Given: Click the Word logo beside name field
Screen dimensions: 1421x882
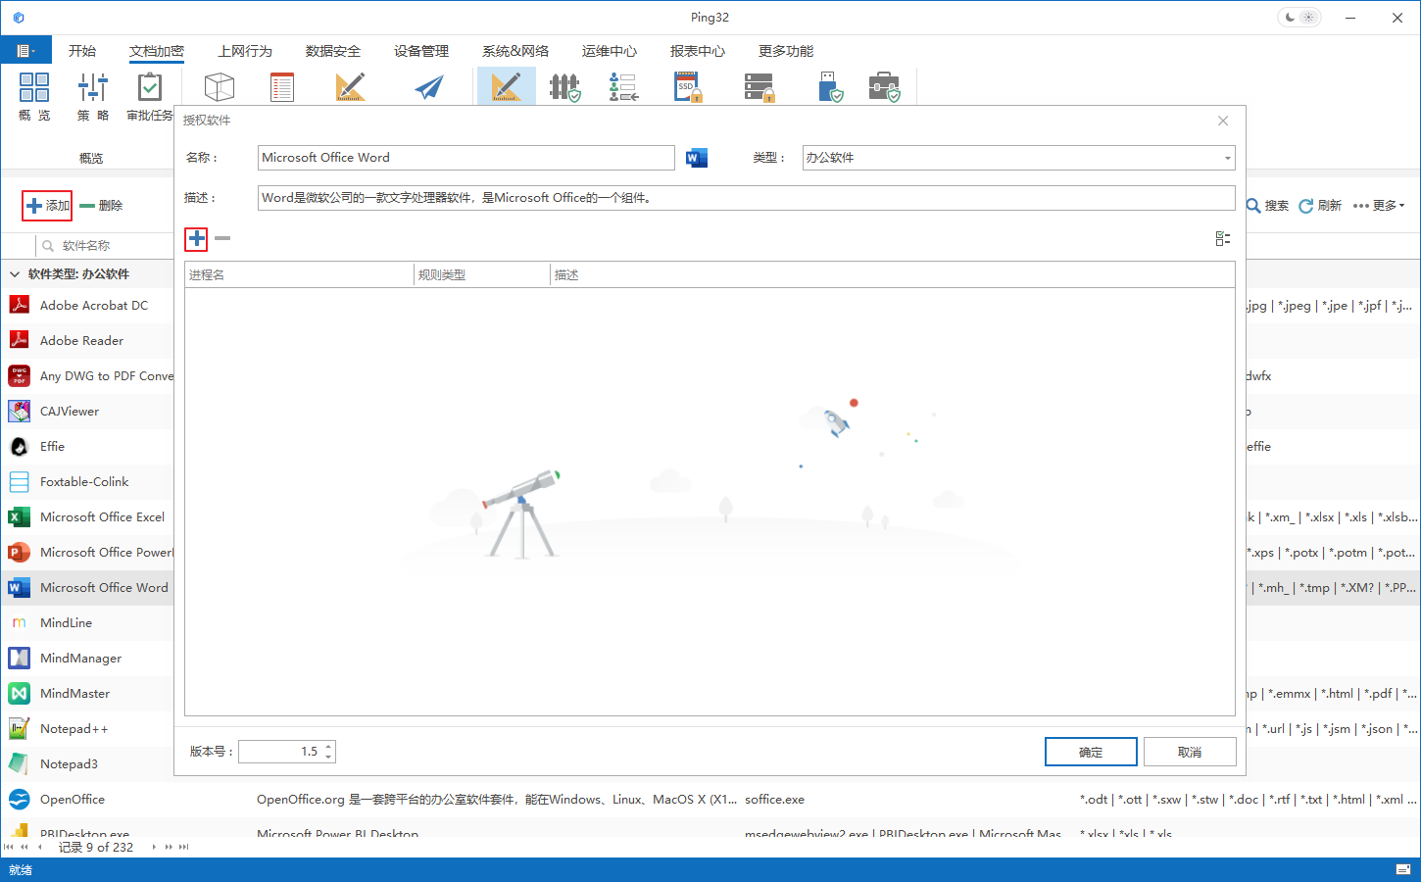Looking at the screenshot, I should click(697, 158).
